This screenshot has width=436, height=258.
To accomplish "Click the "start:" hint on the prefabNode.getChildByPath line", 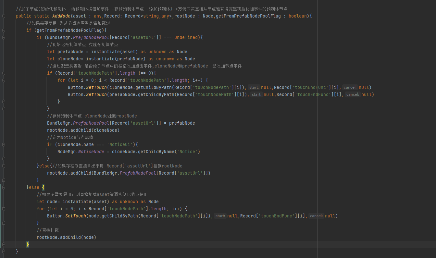I will [257, 94].
